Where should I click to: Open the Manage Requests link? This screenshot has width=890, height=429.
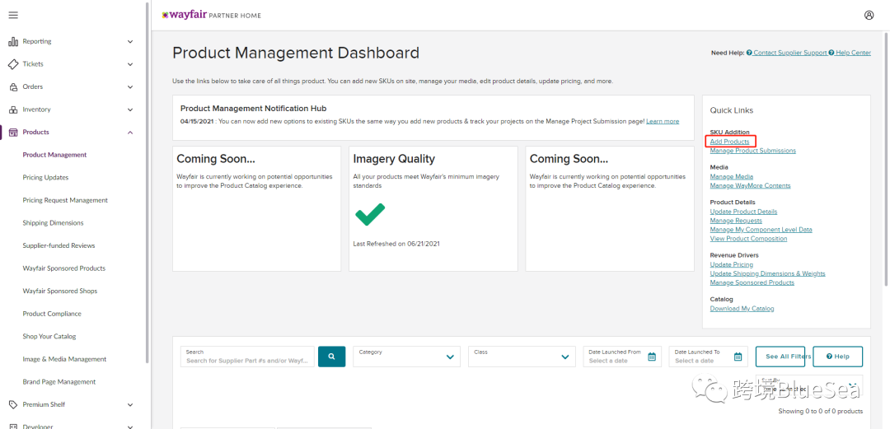click(736, 221)
